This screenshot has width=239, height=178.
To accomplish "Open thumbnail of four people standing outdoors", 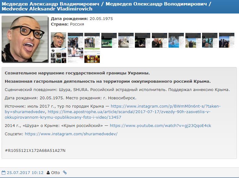I will (92, 40).
